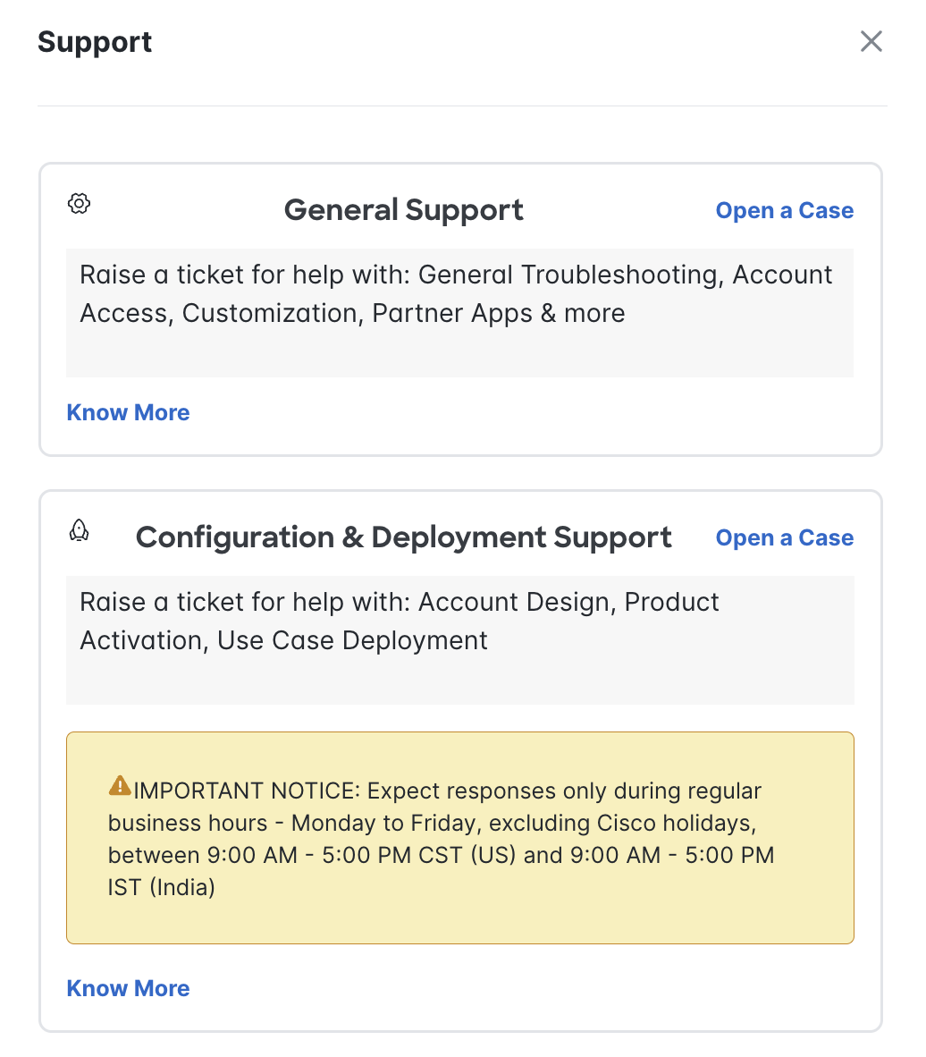Select Know More below the important notice
This screenshot has height=1057, width=926.
tap(128, 988)
